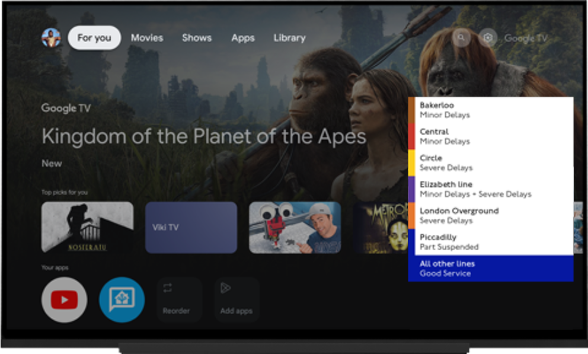The height and width of the screenshot is (354, 588).
Task: Select the London Overground Severe Delays row
Action: (491, 216)
